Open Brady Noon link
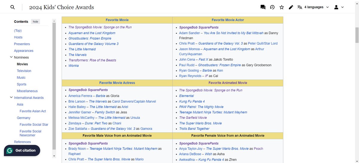359x163 pixels. click(77, 149)
